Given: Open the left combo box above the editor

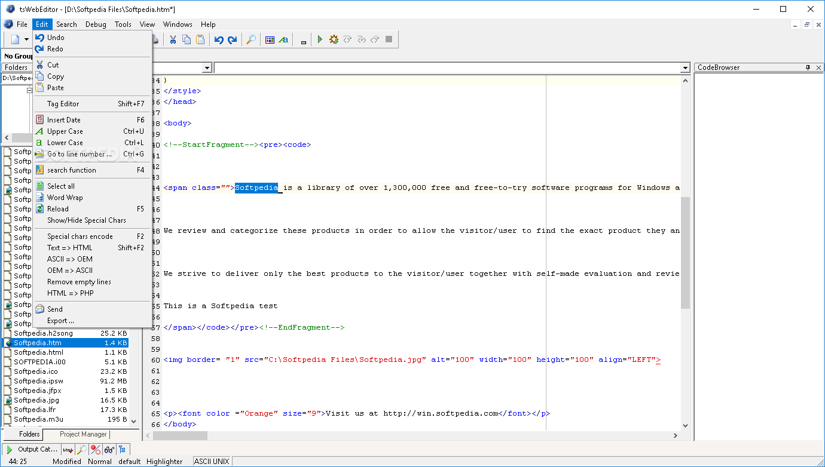Looking at the screenshot, I should coord(207,68).
